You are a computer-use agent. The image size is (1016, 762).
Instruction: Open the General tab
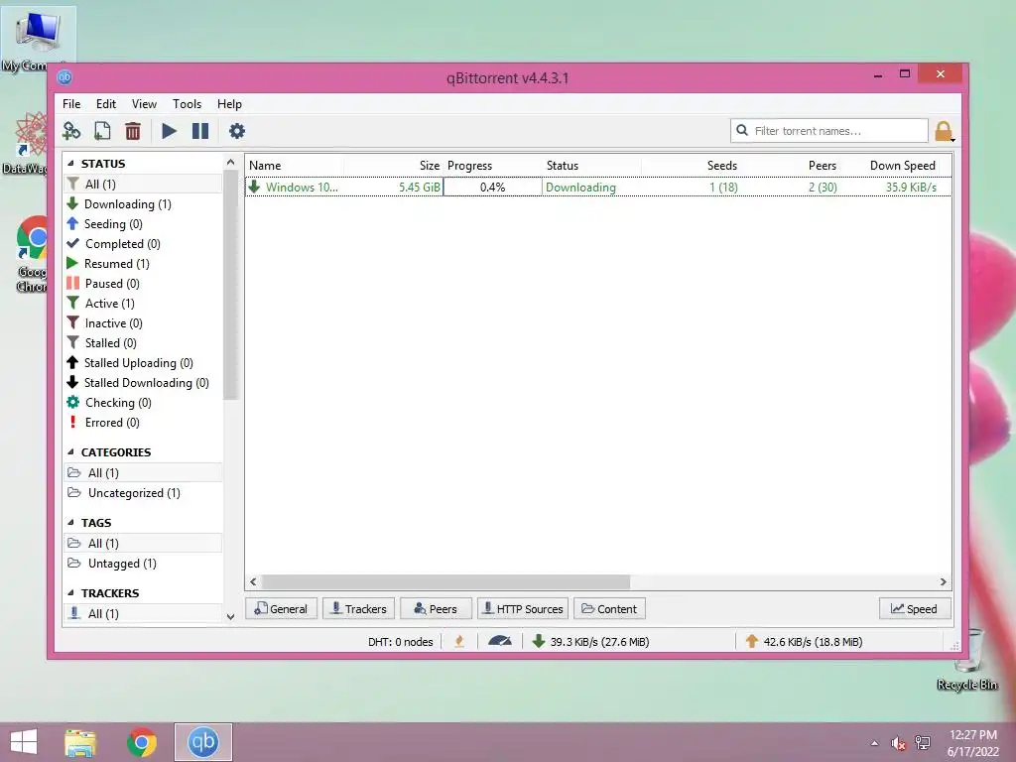point(281,609)
